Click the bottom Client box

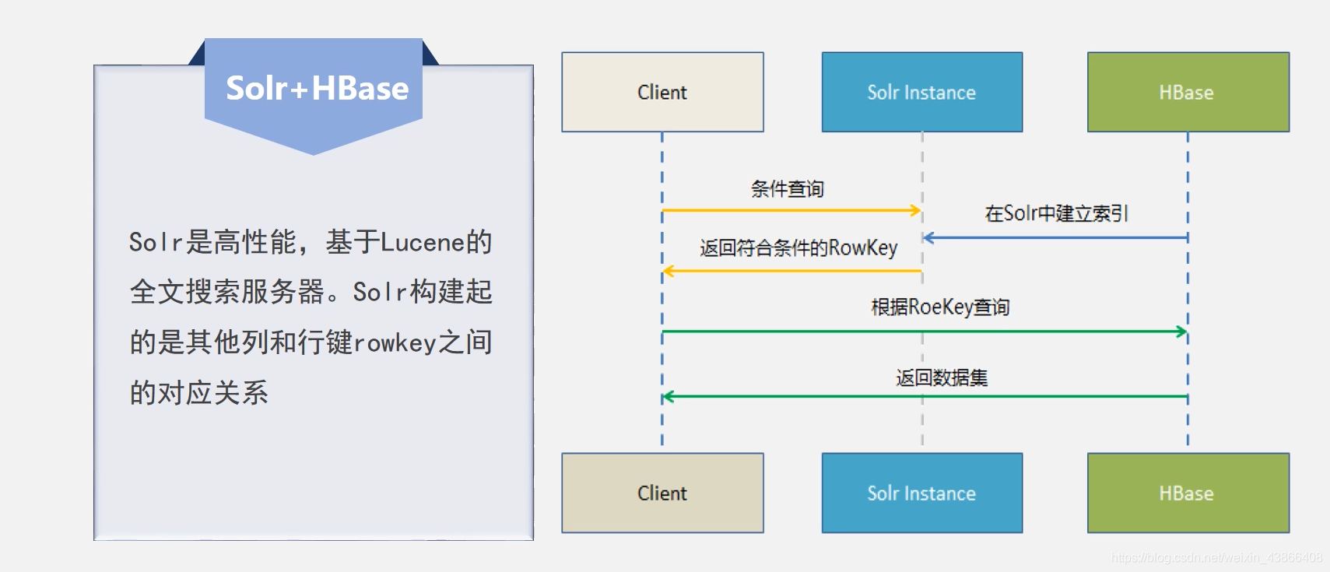coord(662,493)
